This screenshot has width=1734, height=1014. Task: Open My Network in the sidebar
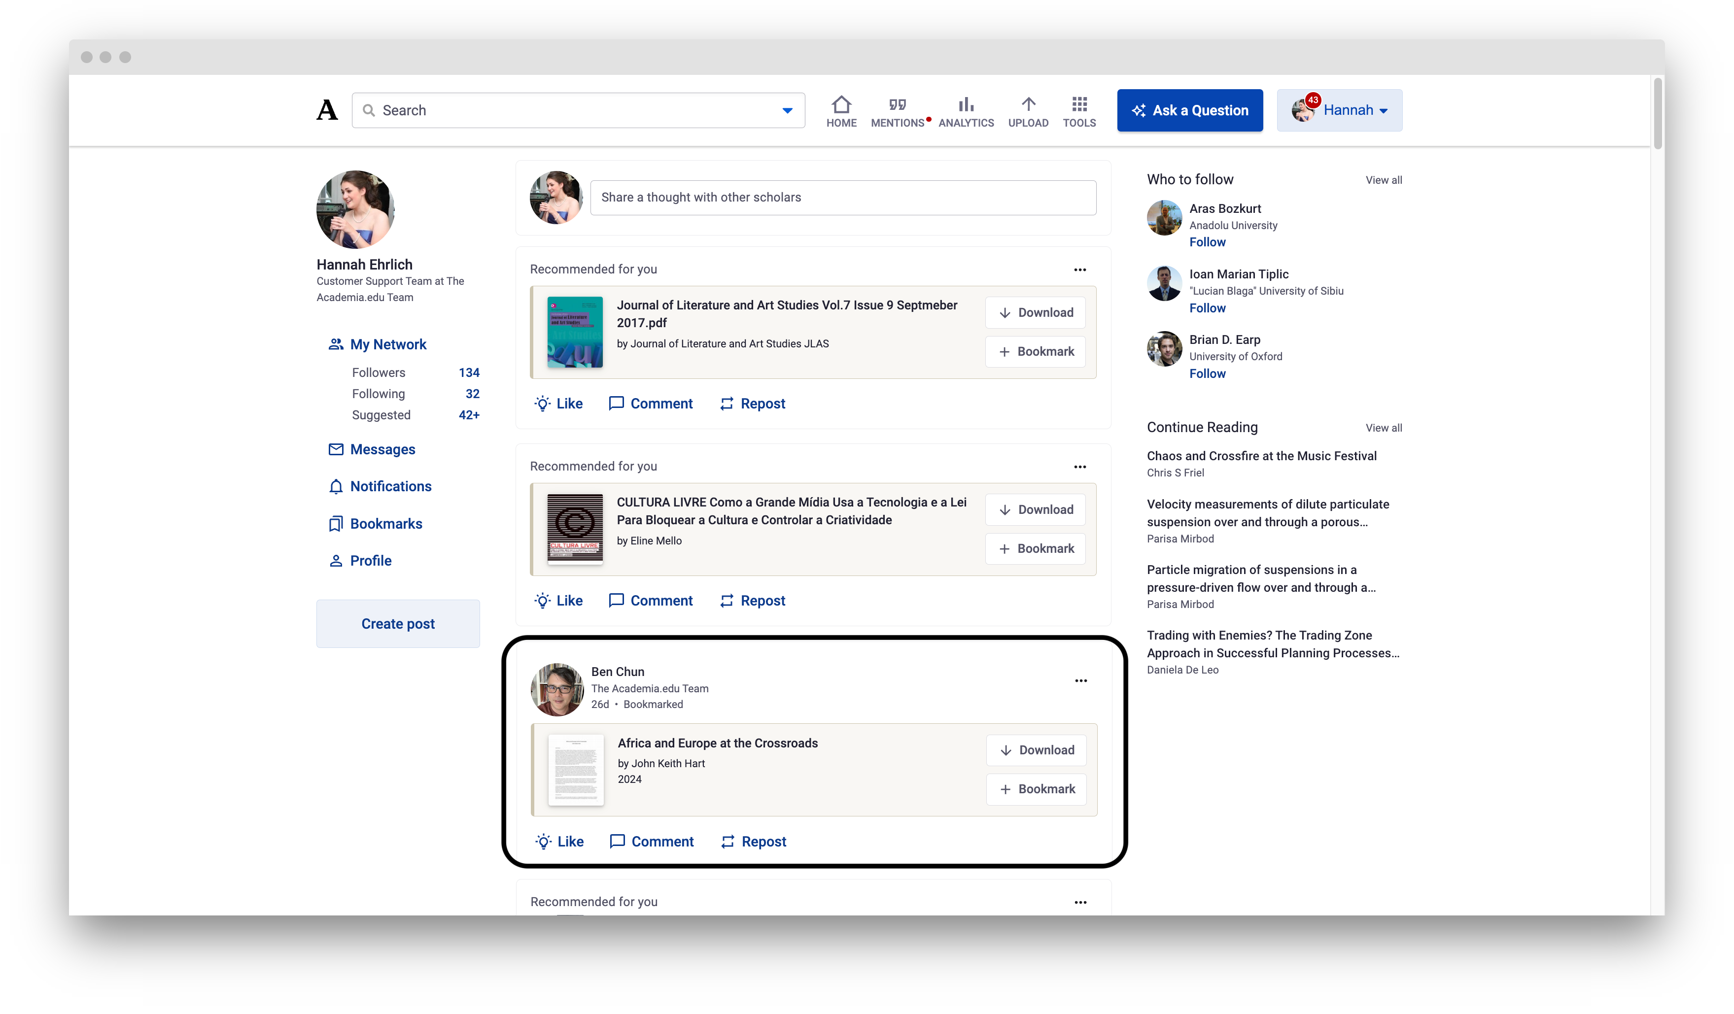coord(378,344)
